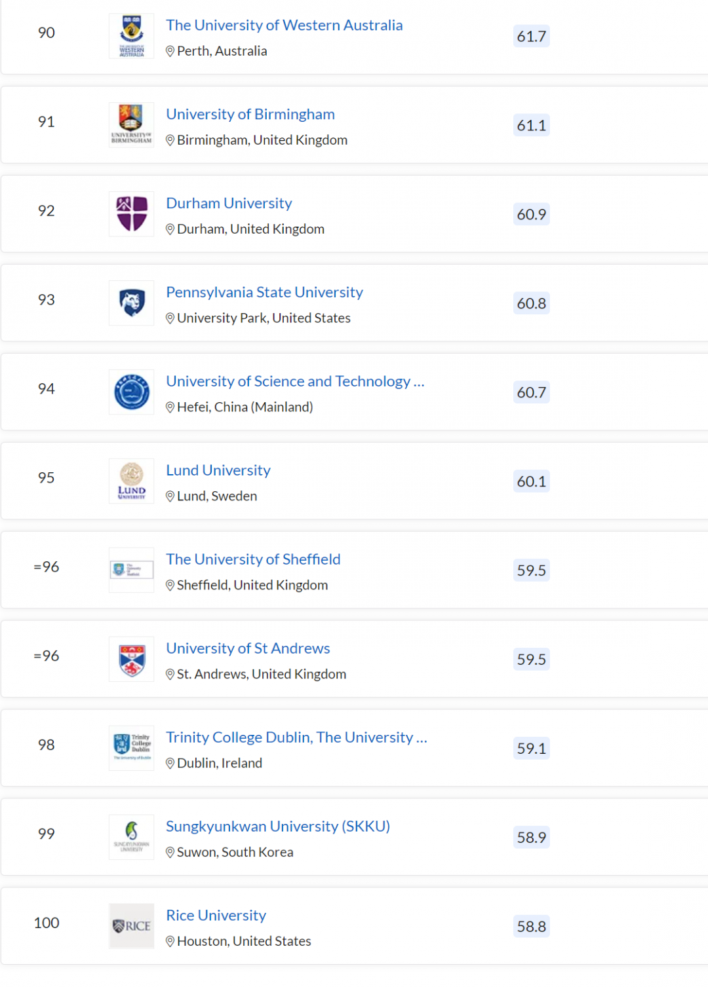
Task: Click the Penn State lion logo
Action: [132, 303]
